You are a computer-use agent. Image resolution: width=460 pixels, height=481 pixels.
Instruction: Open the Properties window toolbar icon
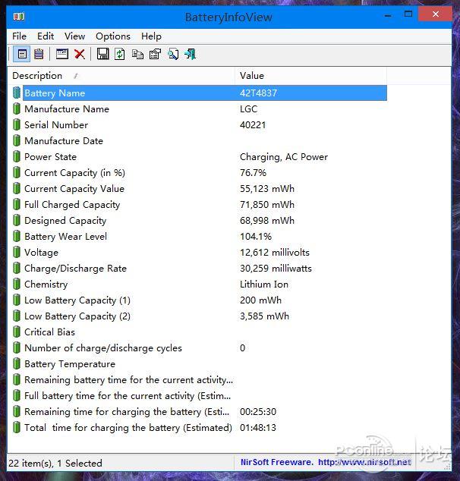62,54
